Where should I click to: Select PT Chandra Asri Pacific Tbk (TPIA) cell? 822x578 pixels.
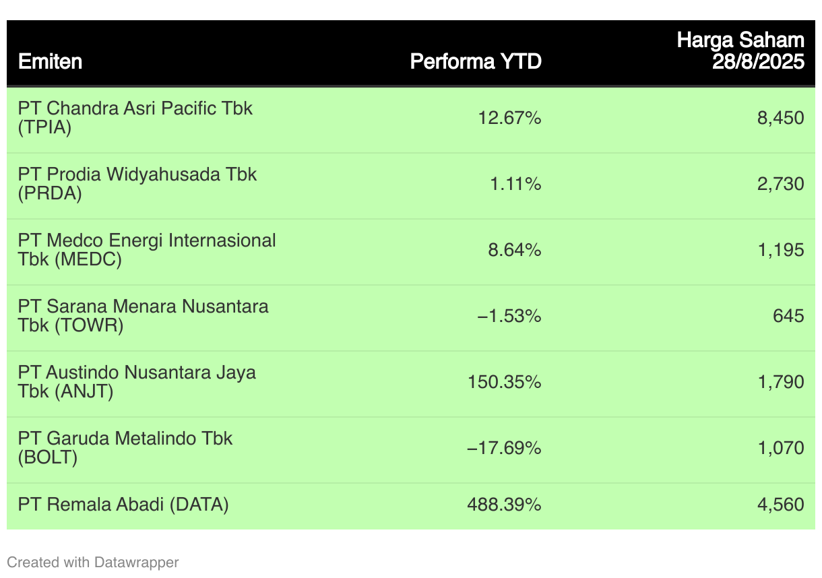[135, 118]
